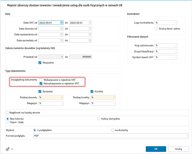Uncheck the Wszystkie checkbox
Image resolution: width=192 pixels, height=154 pixels.
click(x=40, y=63)
